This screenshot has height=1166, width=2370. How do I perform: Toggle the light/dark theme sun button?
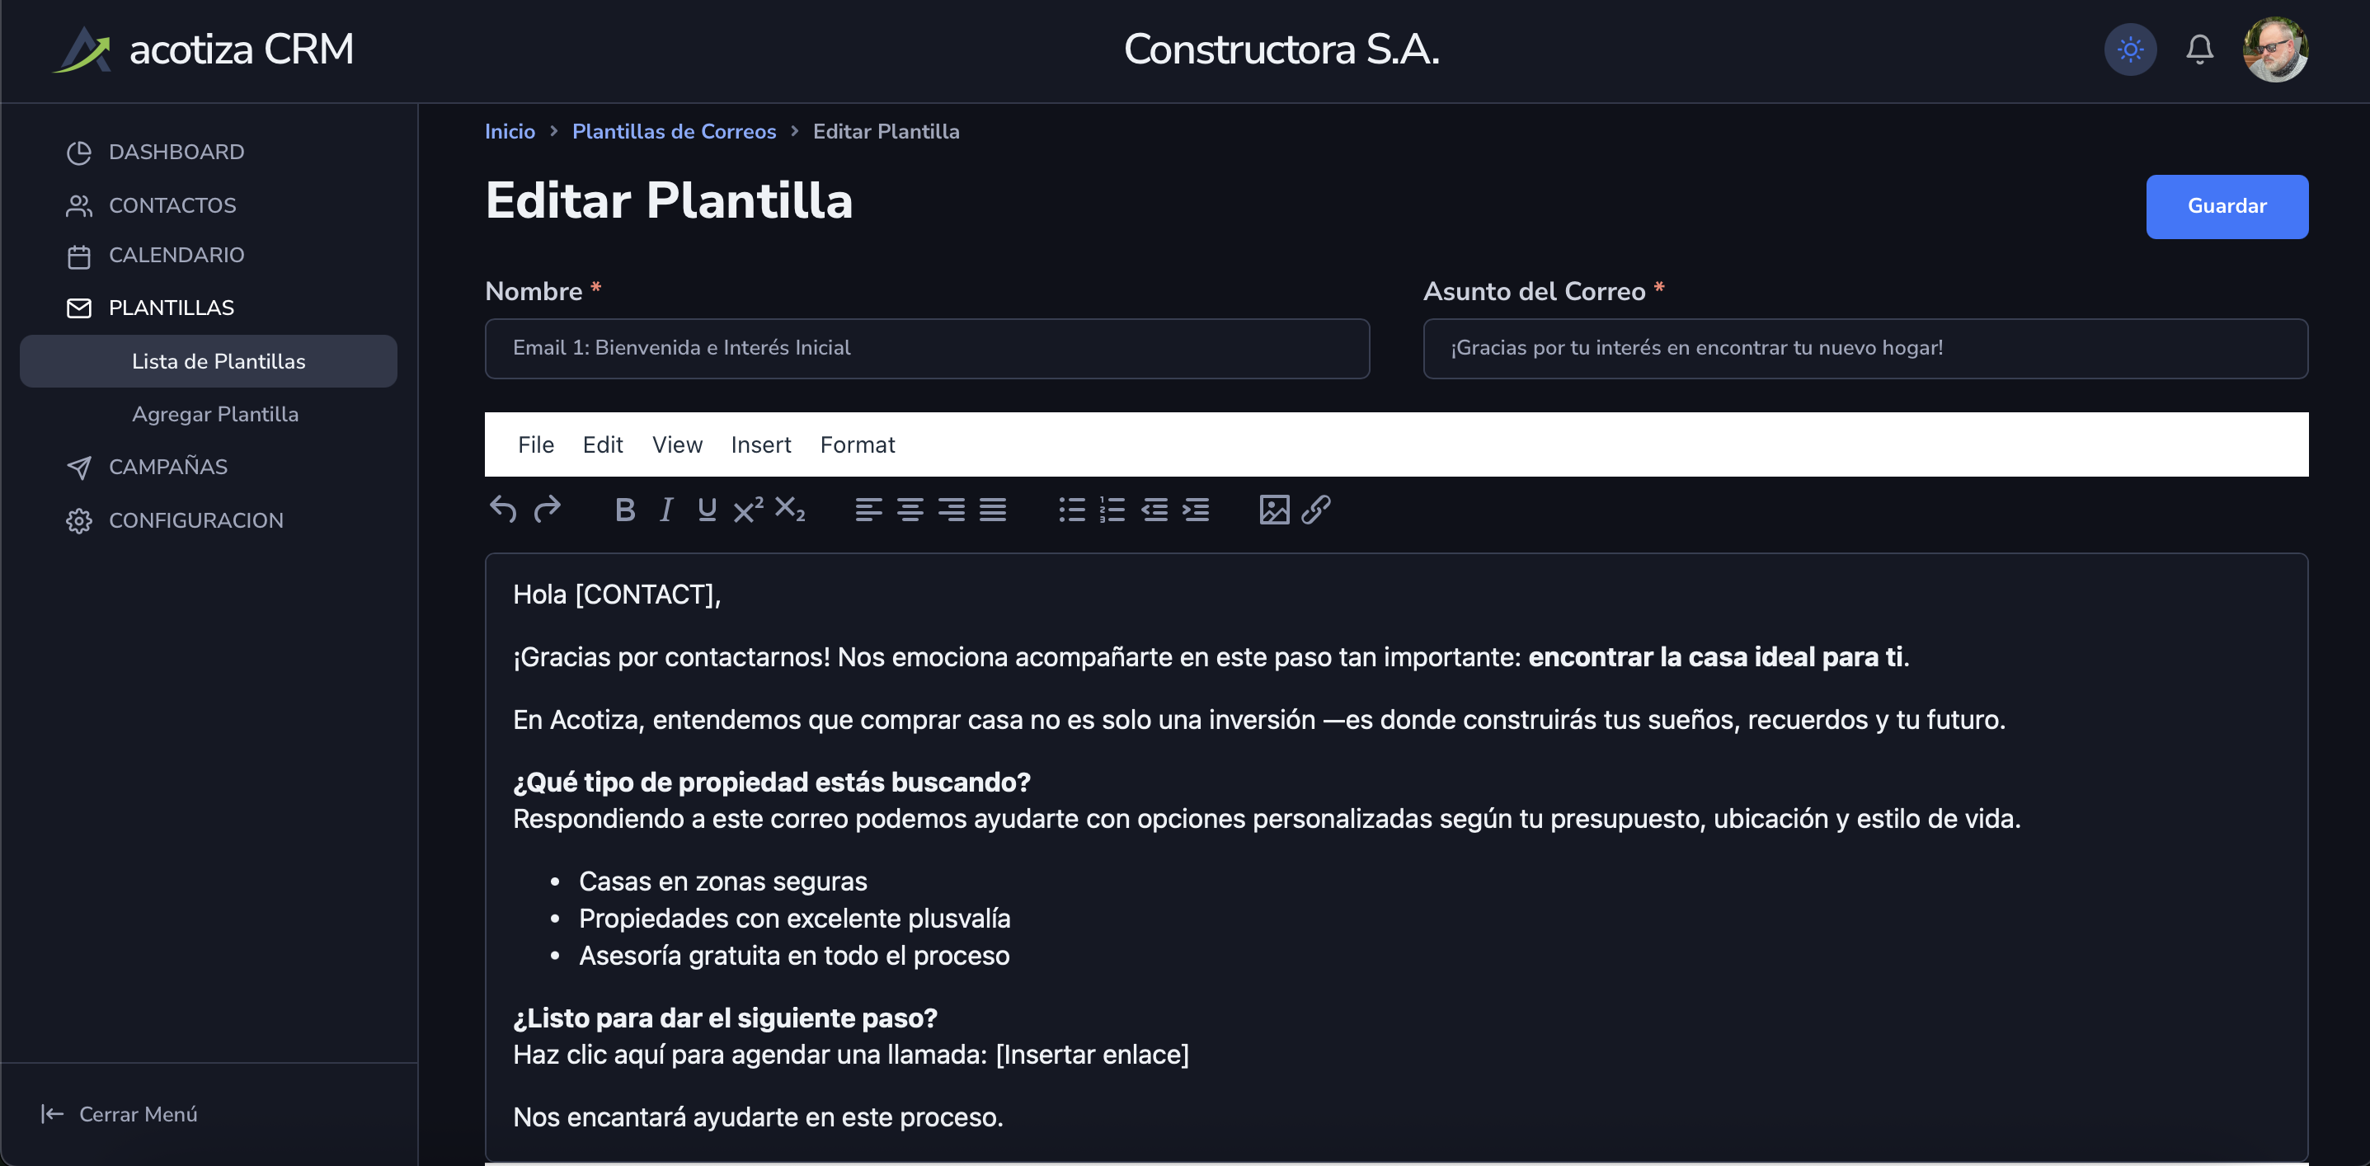(x=2130, y=49)
